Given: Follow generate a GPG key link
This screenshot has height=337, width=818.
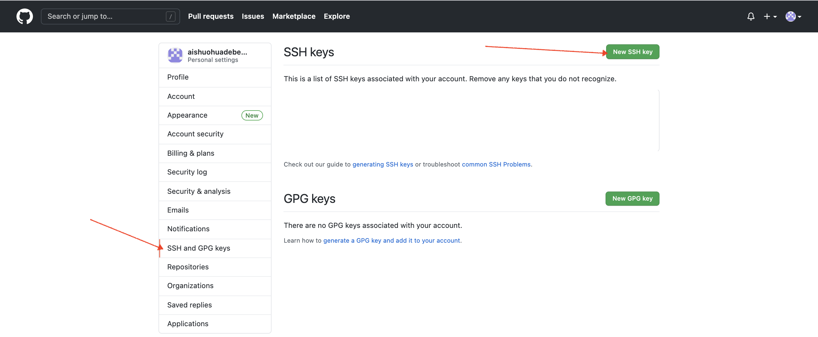Looking at the screenshot, I should coord(392,240).
